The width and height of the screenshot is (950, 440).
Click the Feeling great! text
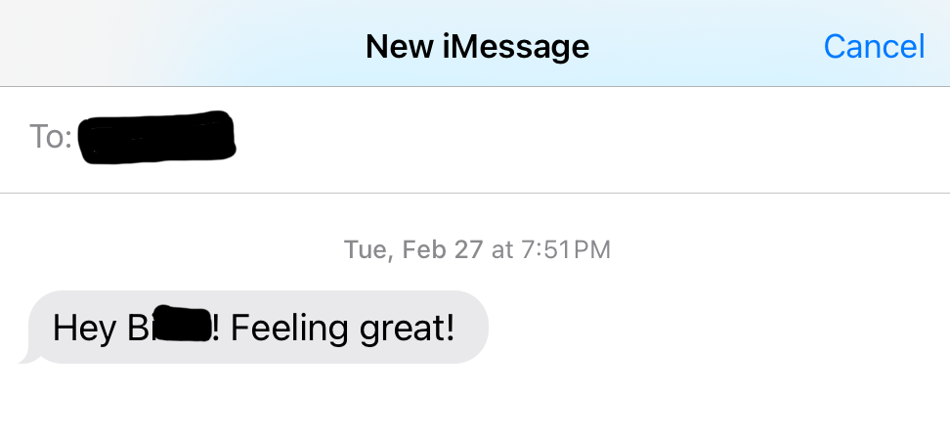point(342,327)
